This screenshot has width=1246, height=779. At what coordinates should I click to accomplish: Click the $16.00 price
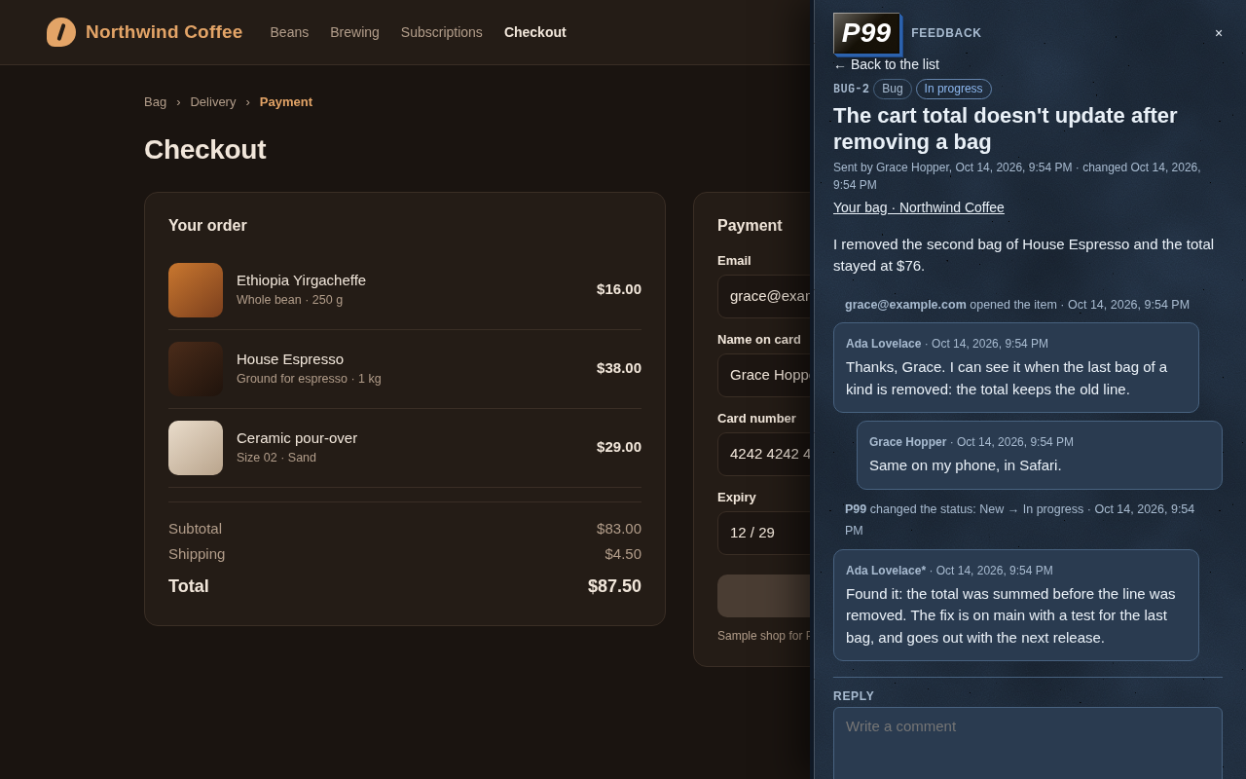pyautogui.click(x=619, y=289)
